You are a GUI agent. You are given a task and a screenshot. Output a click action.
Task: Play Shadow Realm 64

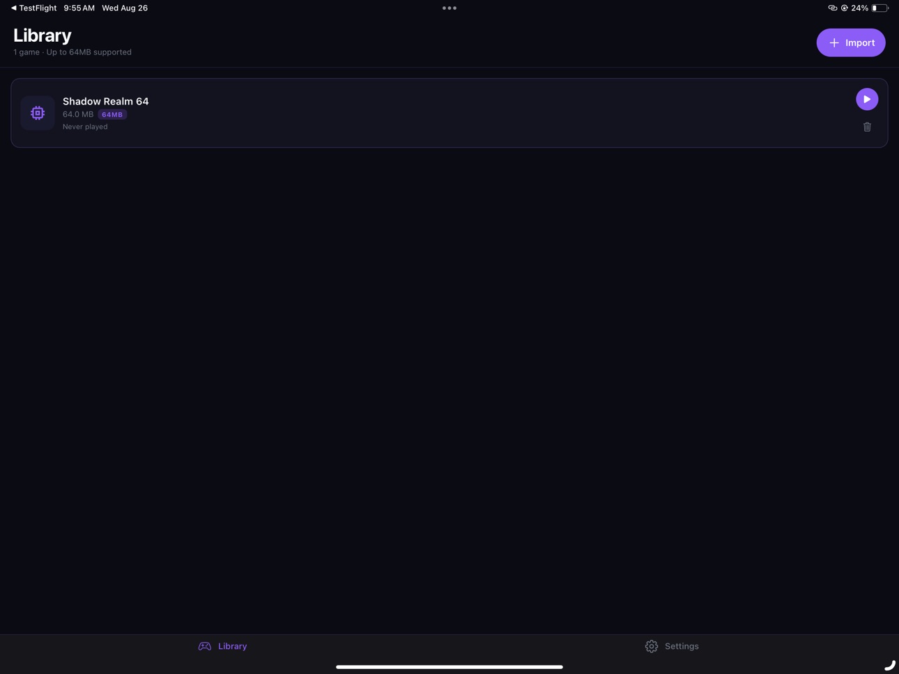click(x=867, y=99)
